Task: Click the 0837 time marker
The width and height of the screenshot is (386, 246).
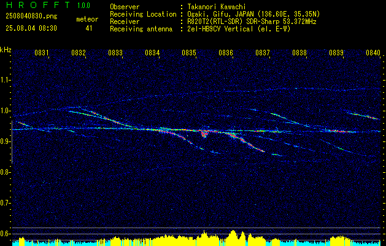Action: (x=263, y=52)
